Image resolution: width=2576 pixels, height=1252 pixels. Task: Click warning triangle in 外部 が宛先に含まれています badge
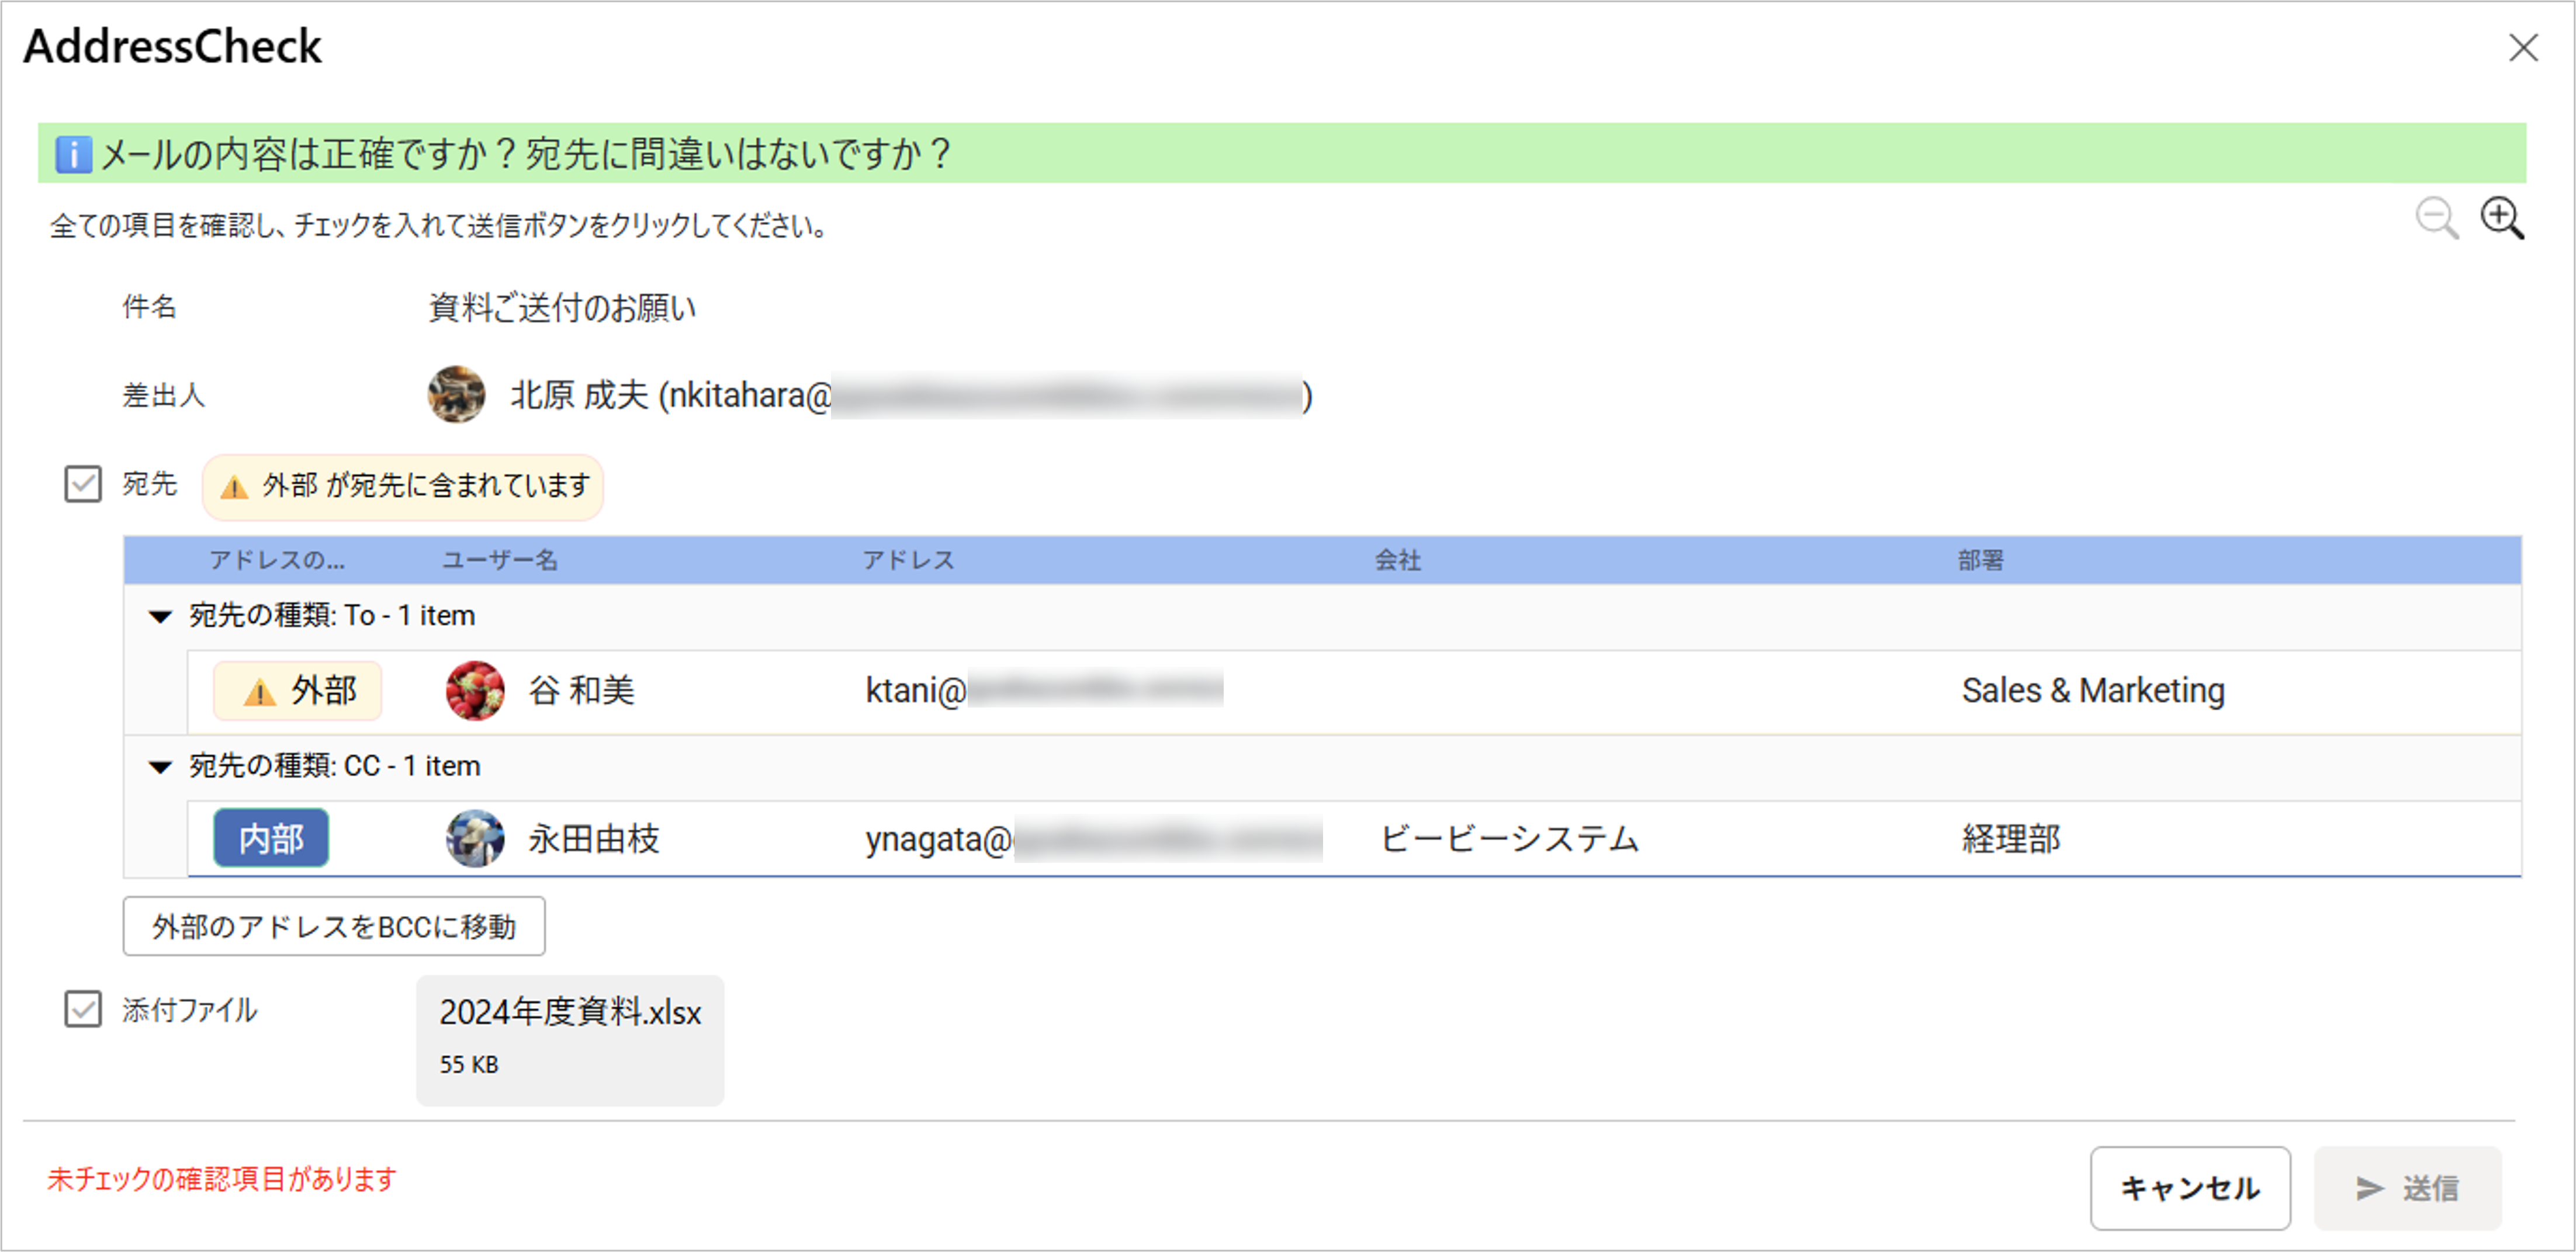click(x=234, y=487)
